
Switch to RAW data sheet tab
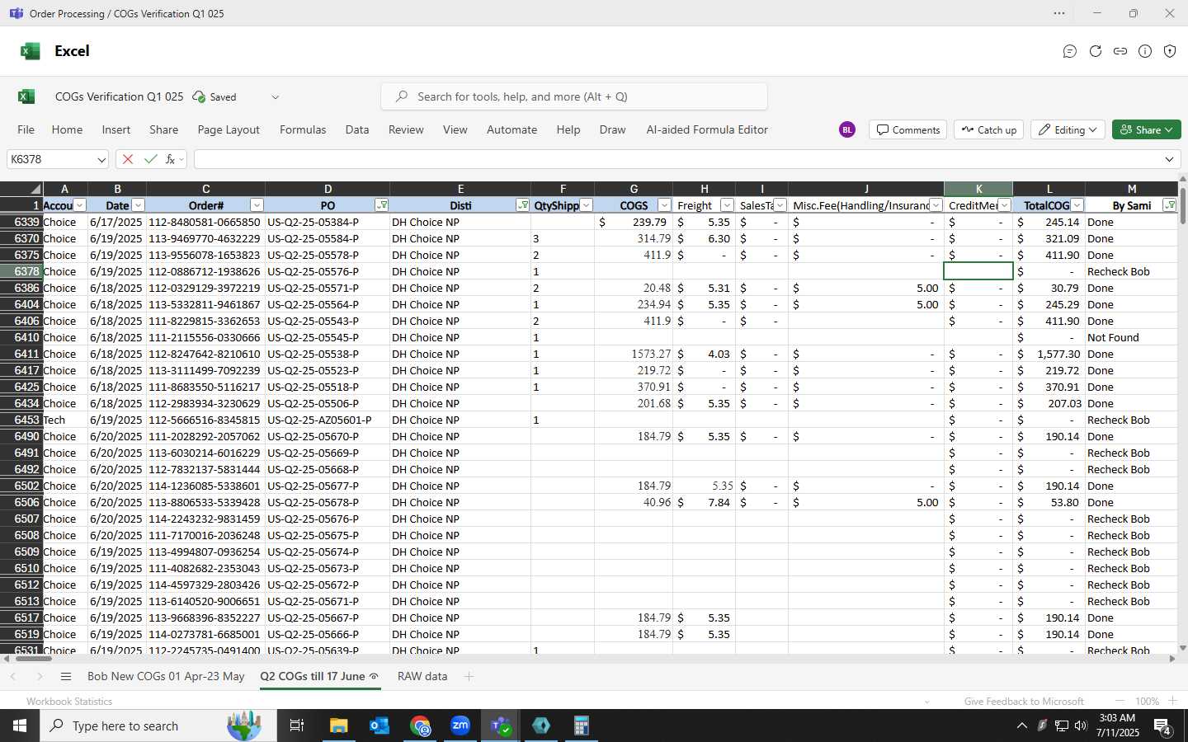pos(422,676)
